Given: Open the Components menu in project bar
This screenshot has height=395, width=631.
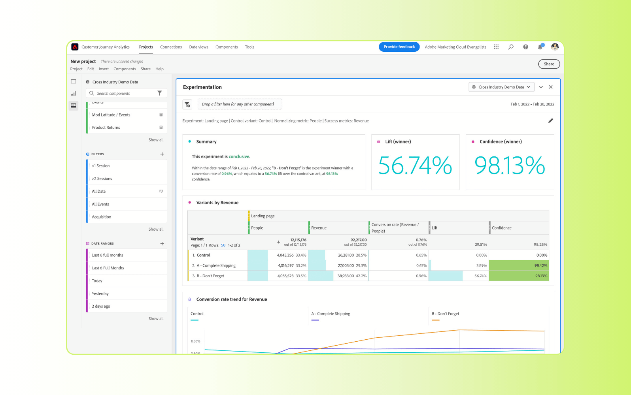Looking at the screenshot, I should pos(125,69).
